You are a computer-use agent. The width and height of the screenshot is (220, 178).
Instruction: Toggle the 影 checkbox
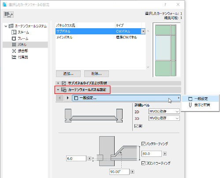[136, 126]
